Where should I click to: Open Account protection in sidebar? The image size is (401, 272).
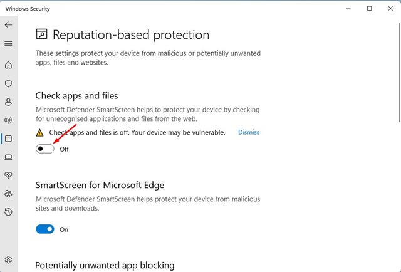(8, 102)
